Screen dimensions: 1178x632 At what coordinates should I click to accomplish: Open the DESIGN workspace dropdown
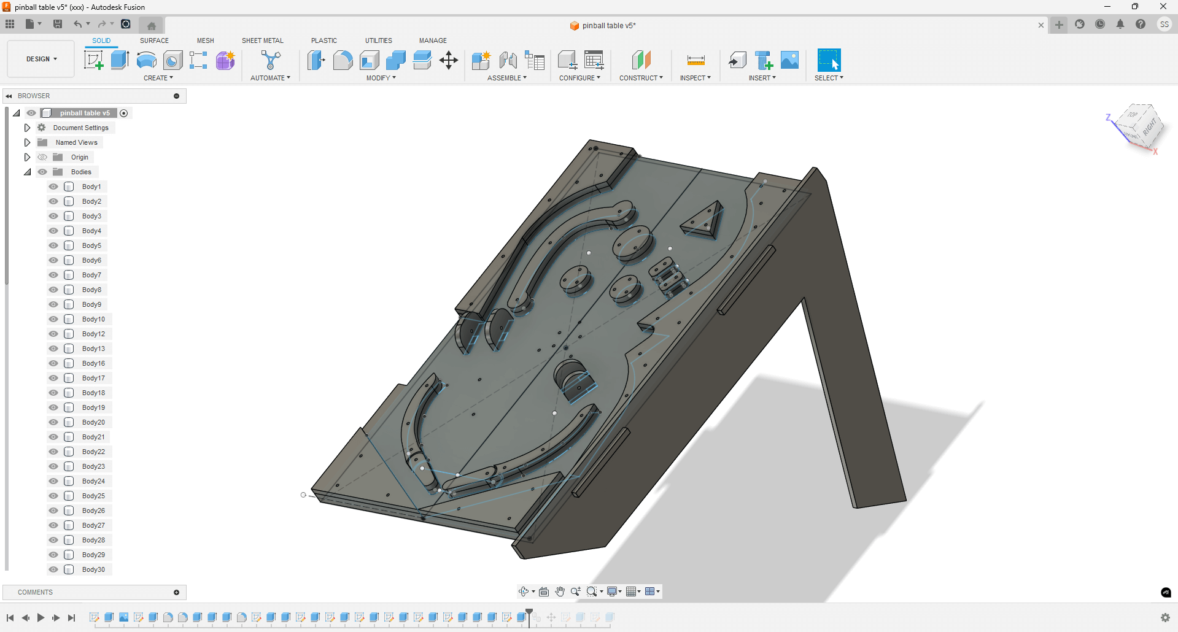pos(41,59)
